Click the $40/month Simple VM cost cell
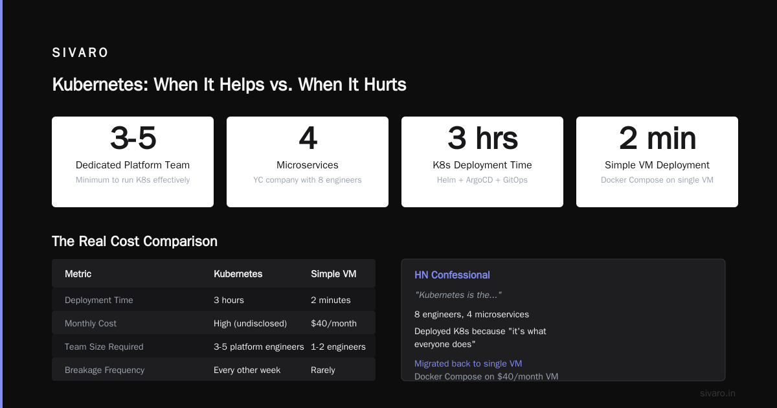 (333, 323)
